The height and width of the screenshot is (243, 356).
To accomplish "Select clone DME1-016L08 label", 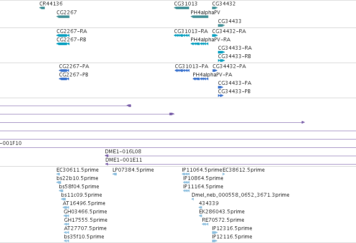I will pyautogui.click(x=123, y=152).
